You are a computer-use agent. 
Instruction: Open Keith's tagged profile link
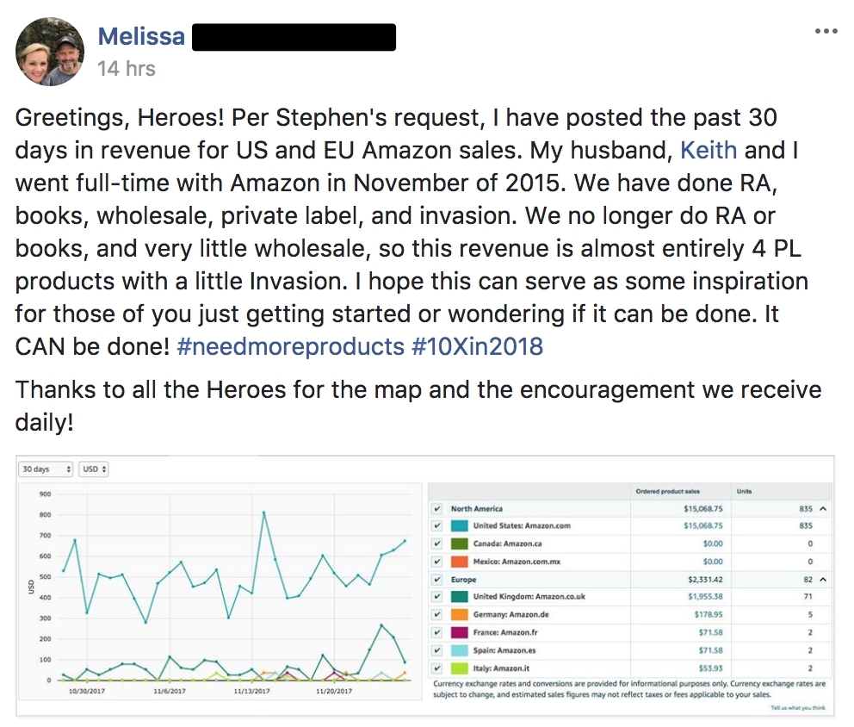[x=709, y=150]
